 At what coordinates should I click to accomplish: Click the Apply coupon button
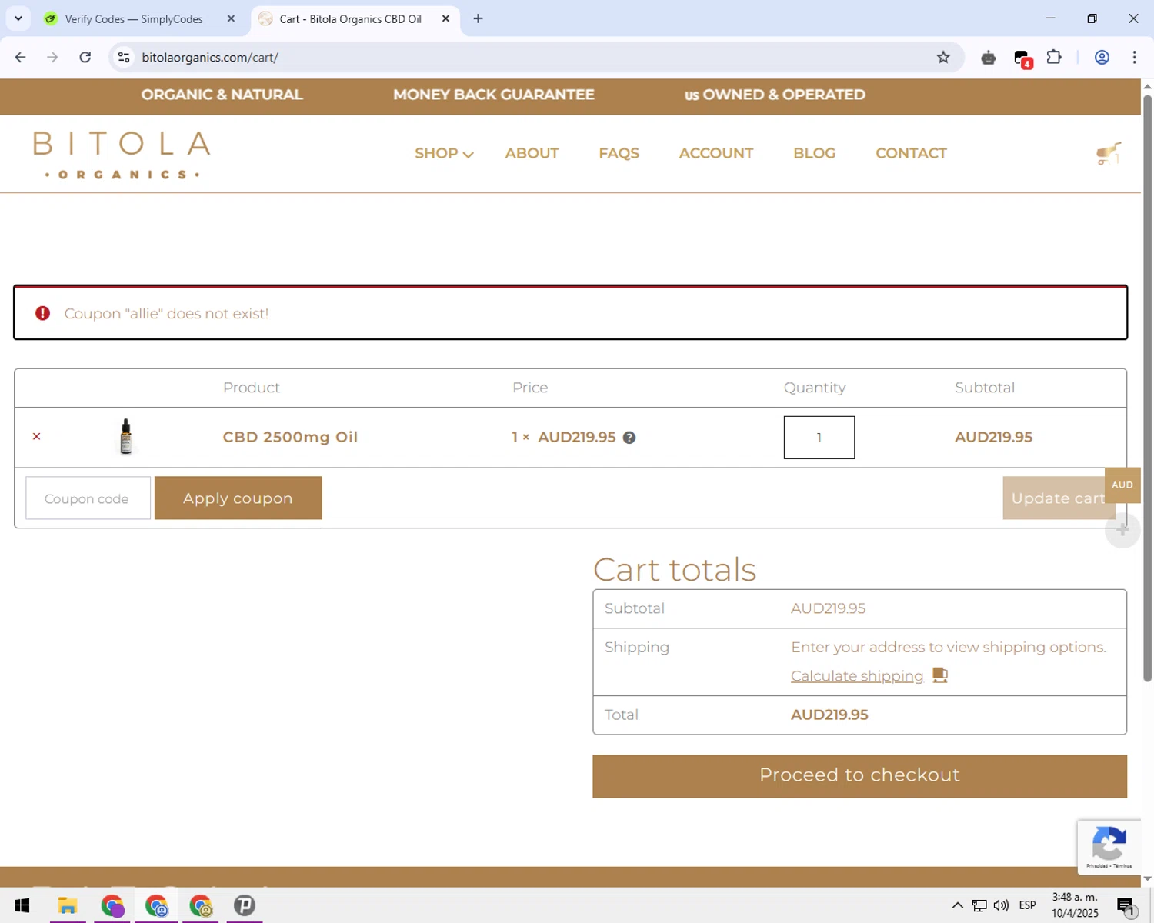238,498
